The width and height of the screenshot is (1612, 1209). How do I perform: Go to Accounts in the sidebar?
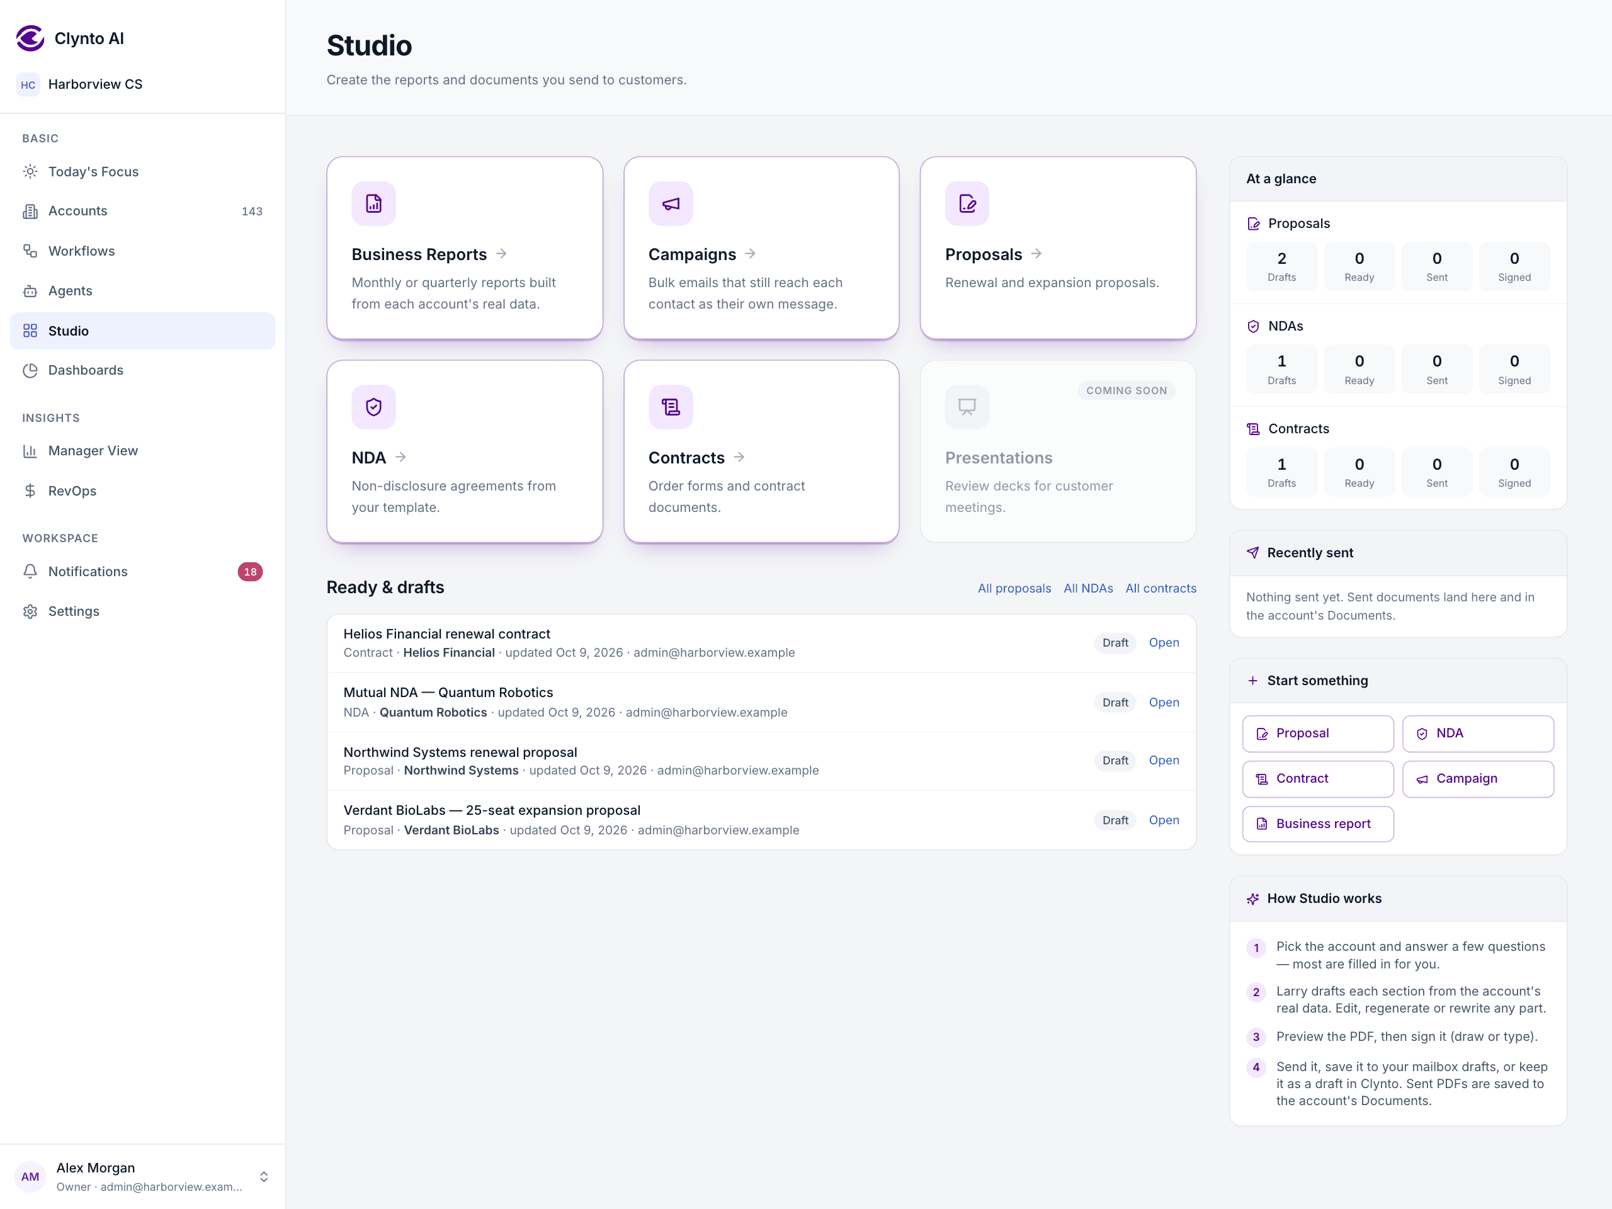pyautogui.click(x=142, y=212)
